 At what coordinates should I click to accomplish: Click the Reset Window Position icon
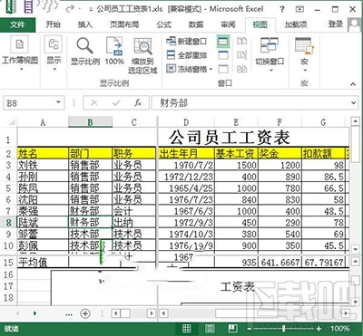pyautogui.click(x=241, y=69)
